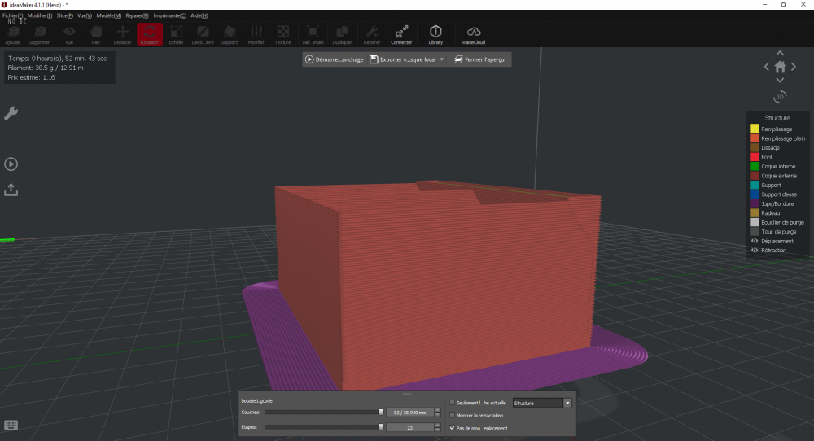Viewport: 814px width, 441px height.
Task: Select the Vue (view) tool
Action: click(x=69, y=35)
